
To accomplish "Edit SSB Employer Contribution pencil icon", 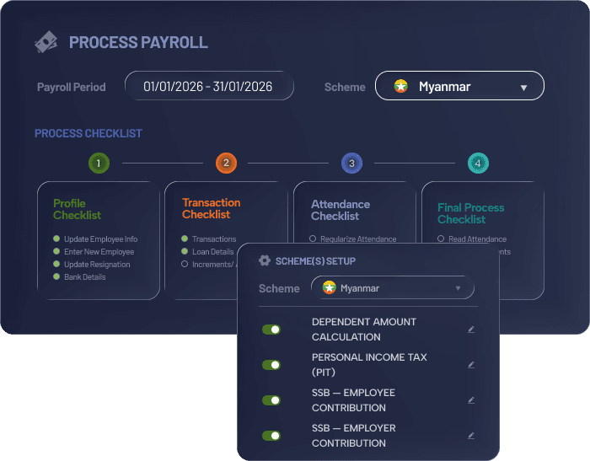I will tap(471, 436).
